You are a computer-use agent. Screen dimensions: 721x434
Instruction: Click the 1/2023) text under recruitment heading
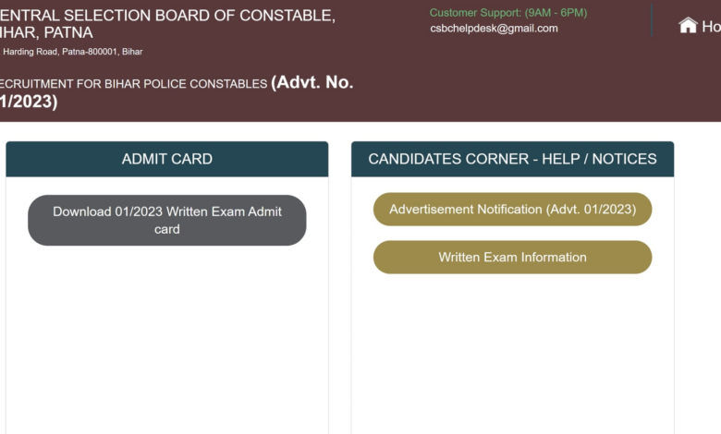click(29, 102)
